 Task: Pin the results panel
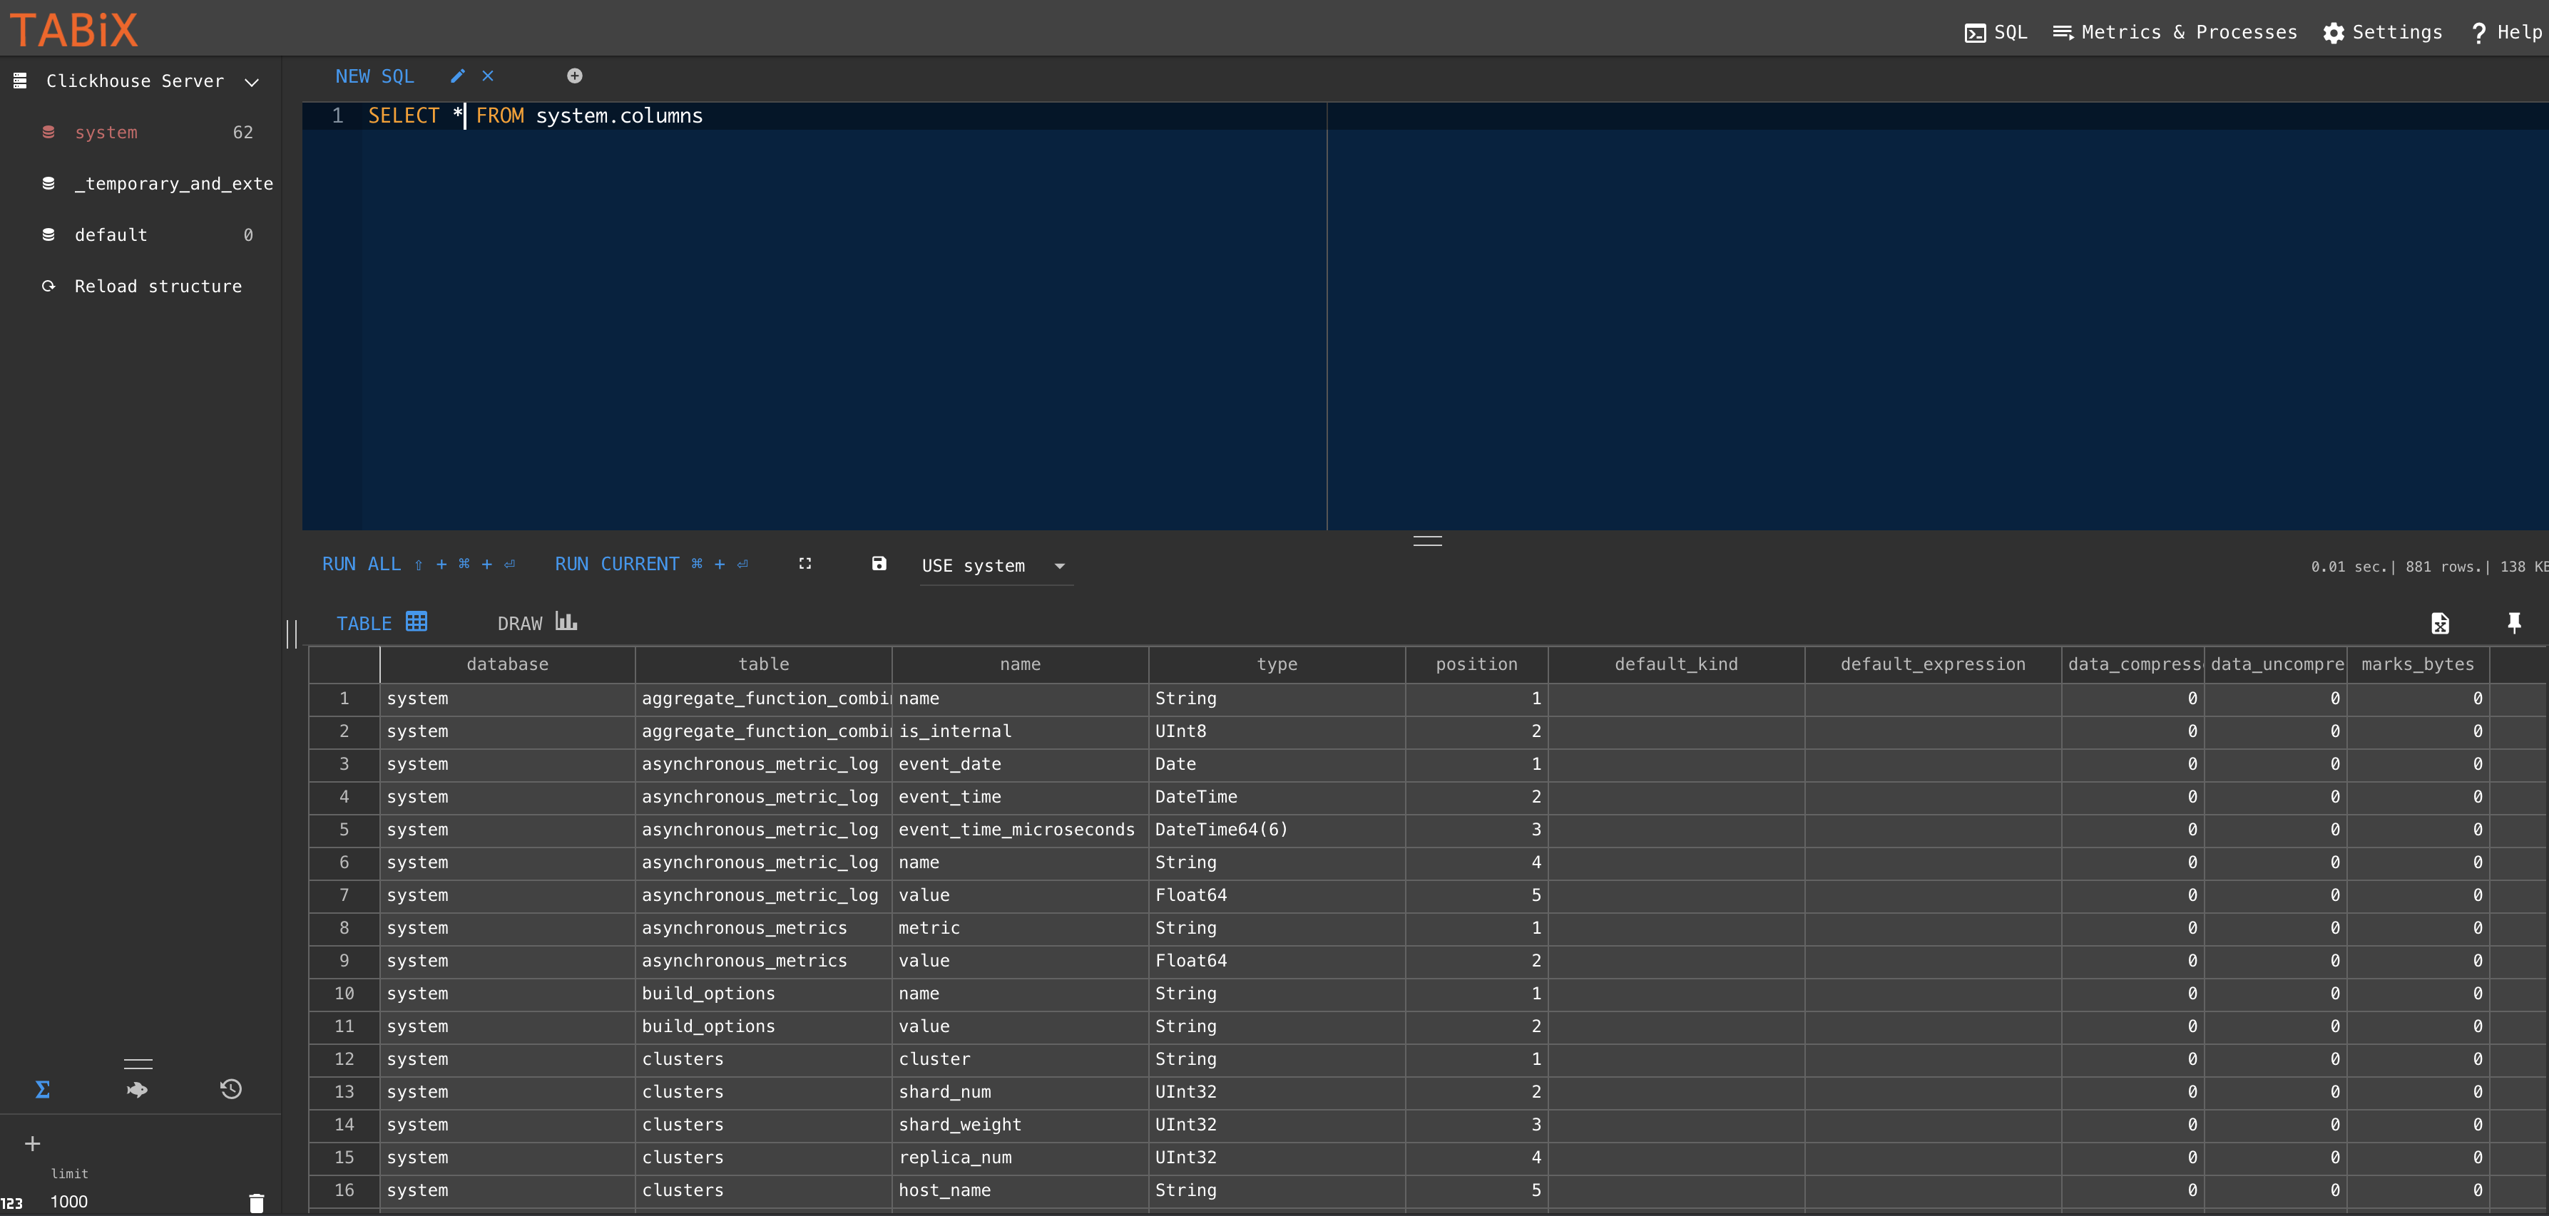[x=2513, y=622]
